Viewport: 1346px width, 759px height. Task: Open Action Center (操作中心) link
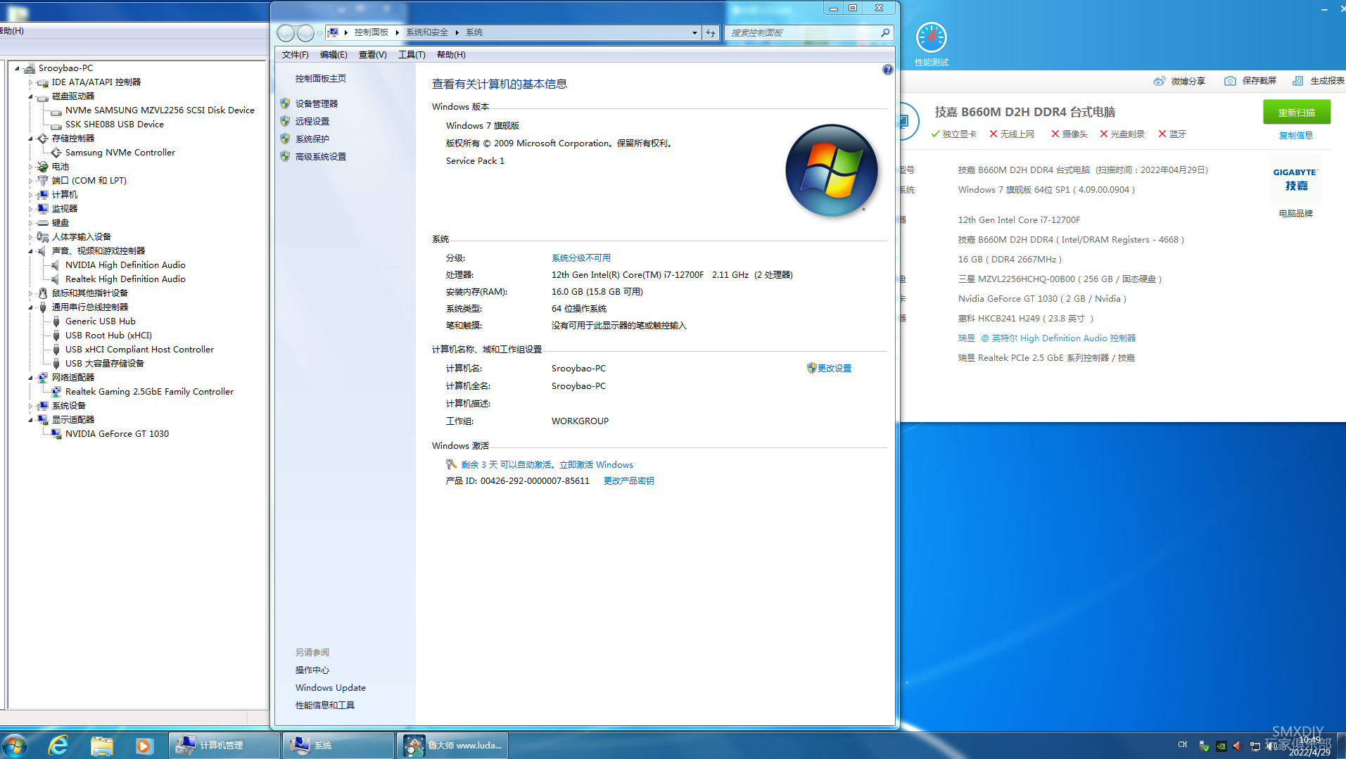(x=312, y=670)
